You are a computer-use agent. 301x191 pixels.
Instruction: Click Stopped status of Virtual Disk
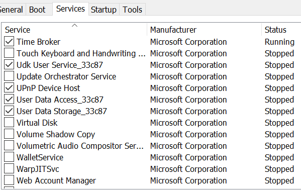(x=279, y=123)
